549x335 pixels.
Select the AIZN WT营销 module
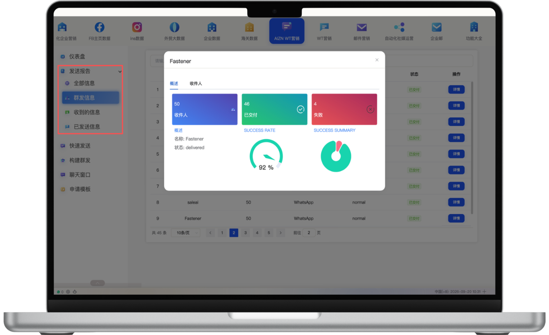(287, 31)
